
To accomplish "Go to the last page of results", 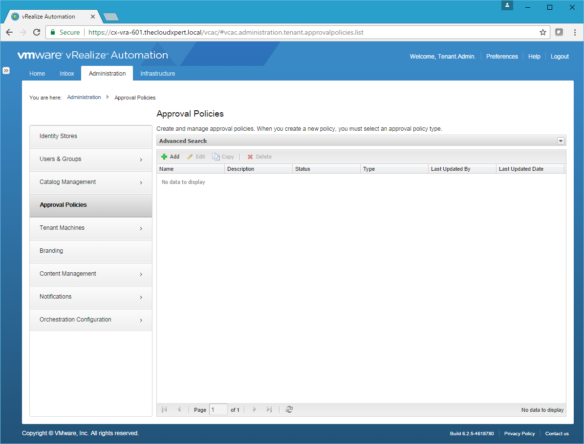I will (x=269, y=410).
